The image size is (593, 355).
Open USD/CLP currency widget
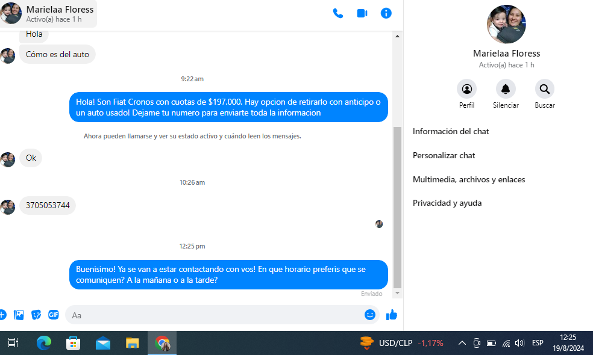401,343
